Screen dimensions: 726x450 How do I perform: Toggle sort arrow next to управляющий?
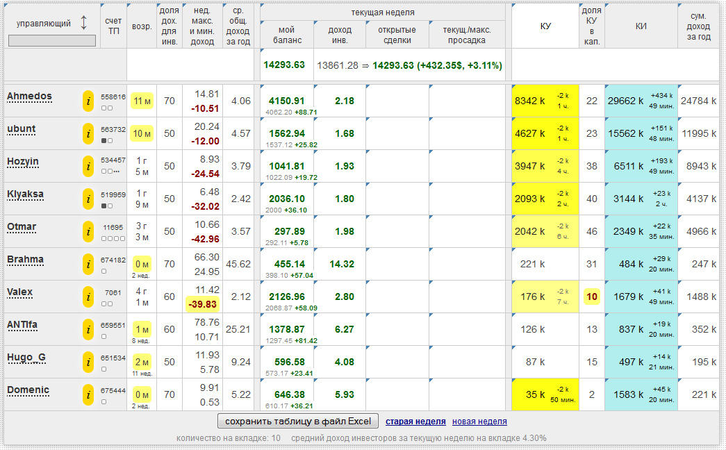(x=84, y=23)
